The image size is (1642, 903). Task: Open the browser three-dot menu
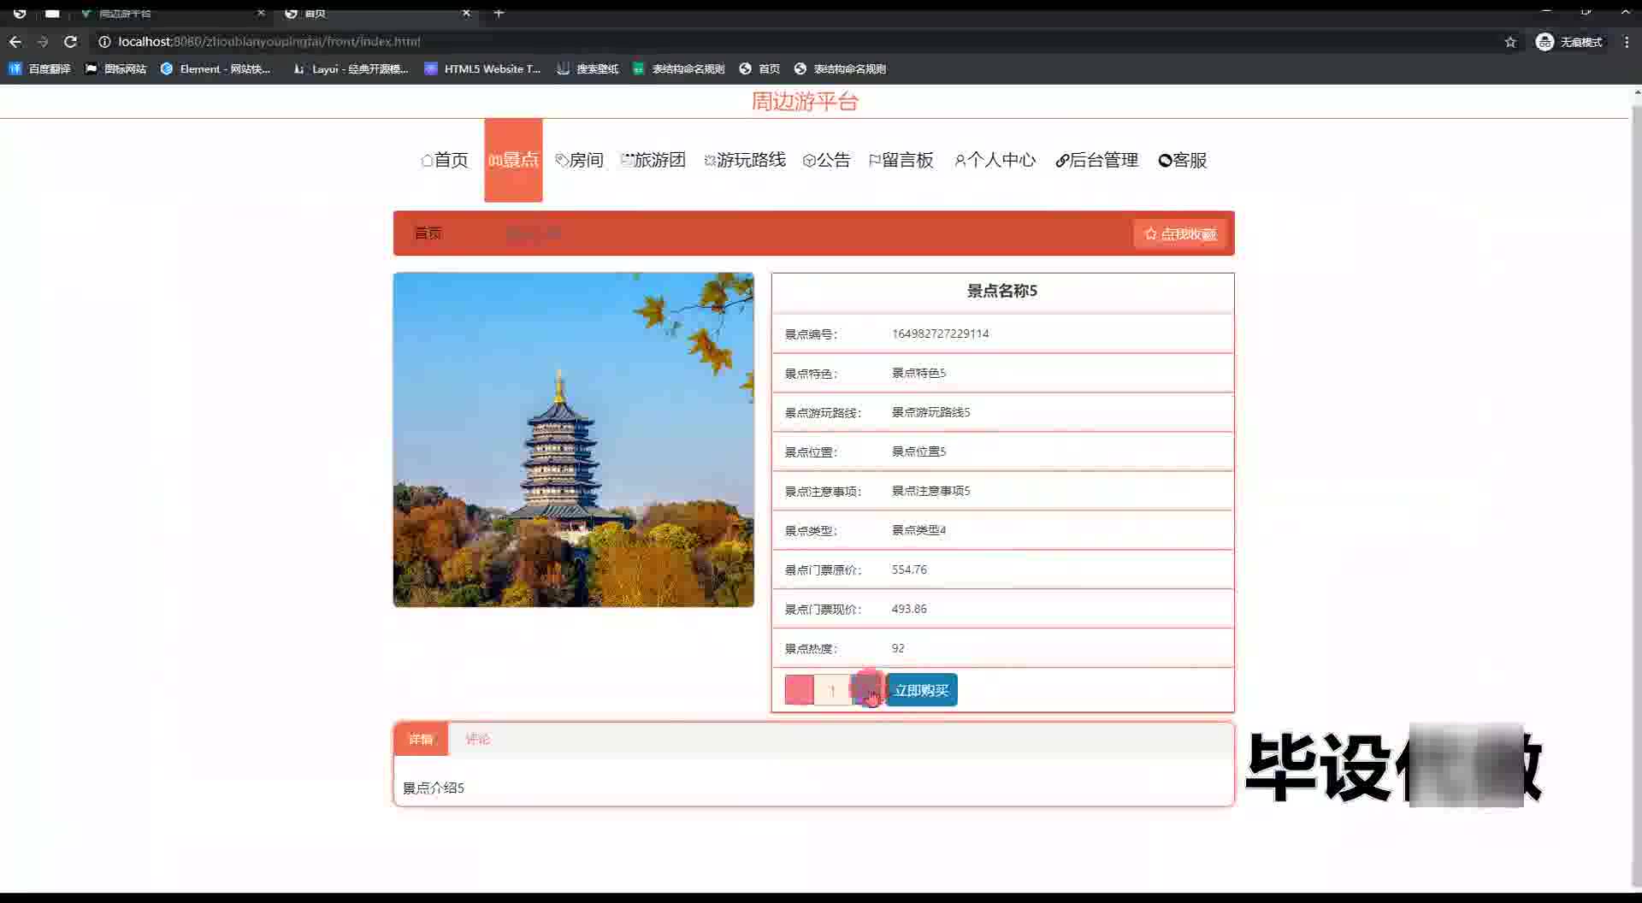(1627, 42)
